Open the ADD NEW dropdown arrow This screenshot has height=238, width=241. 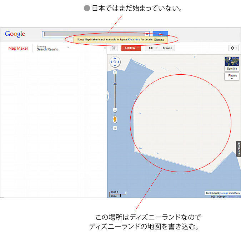138,48
